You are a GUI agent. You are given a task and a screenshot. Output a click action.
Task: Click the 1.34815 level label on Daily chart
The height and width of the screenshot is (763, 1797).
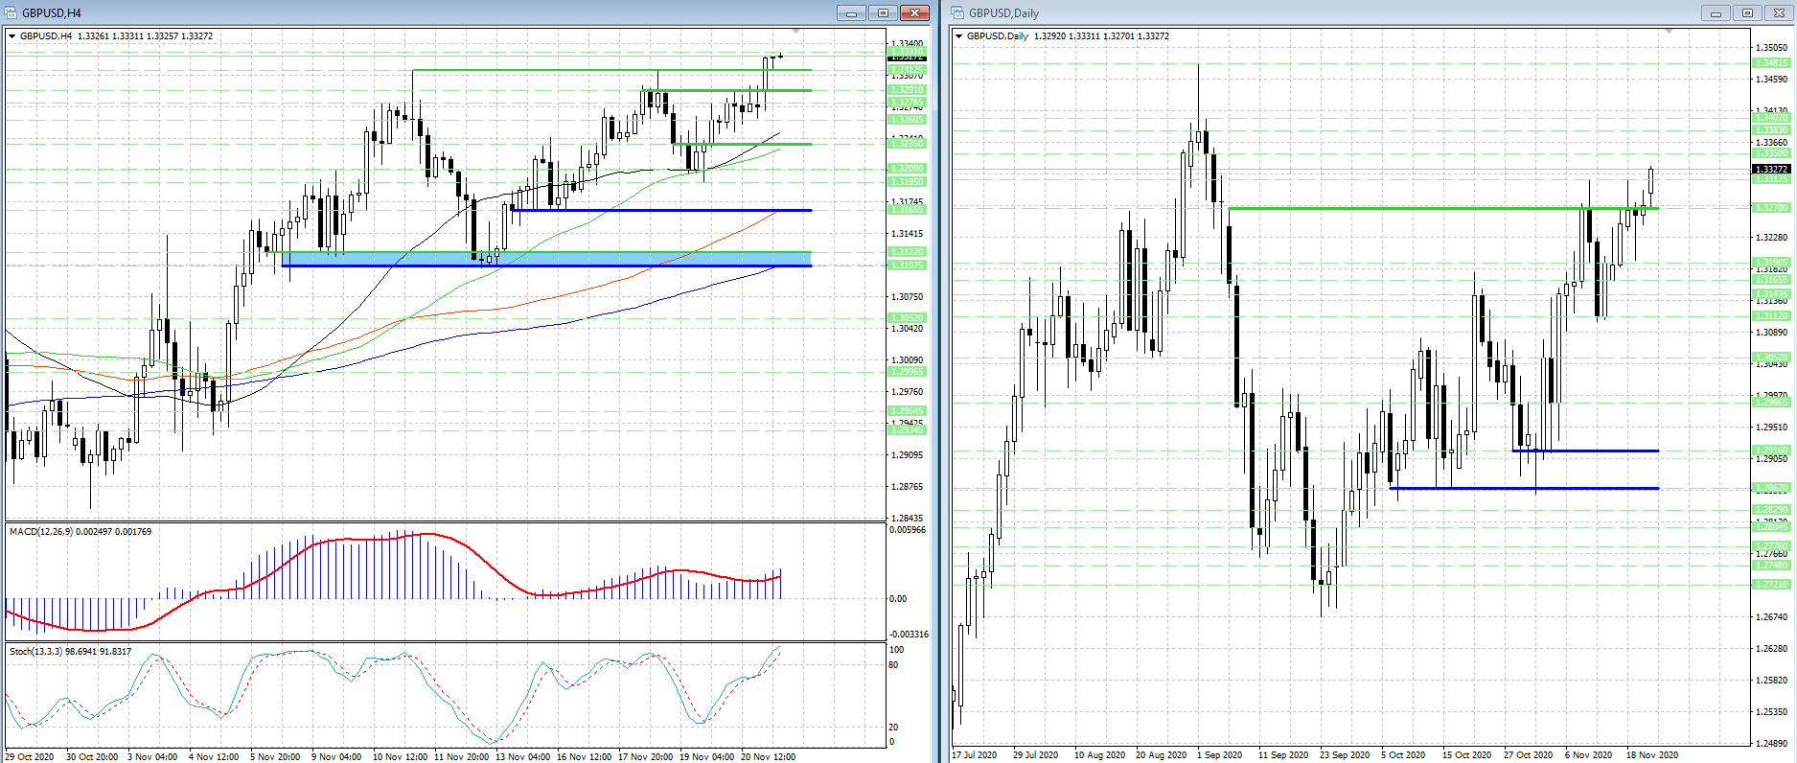pos(1770,62)
